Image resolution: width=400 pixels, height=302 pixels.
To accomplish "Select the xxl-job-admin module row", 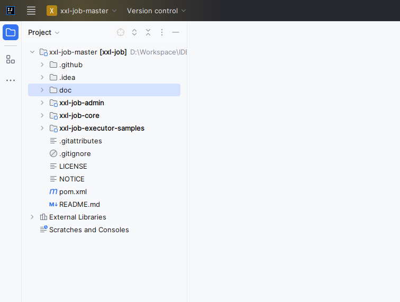I will [x=104, y=103].
